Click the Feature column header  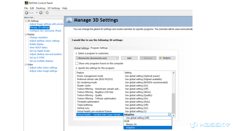[100, 72]
